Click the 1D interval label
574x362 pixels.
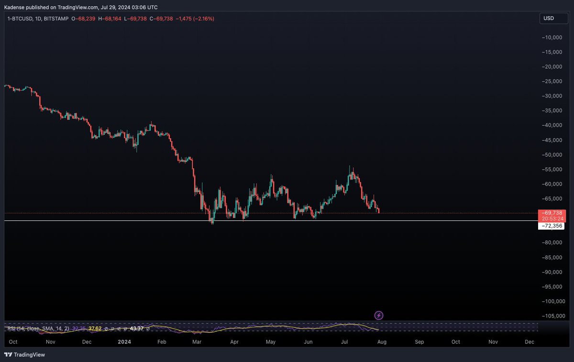click(x=39, y=19)
